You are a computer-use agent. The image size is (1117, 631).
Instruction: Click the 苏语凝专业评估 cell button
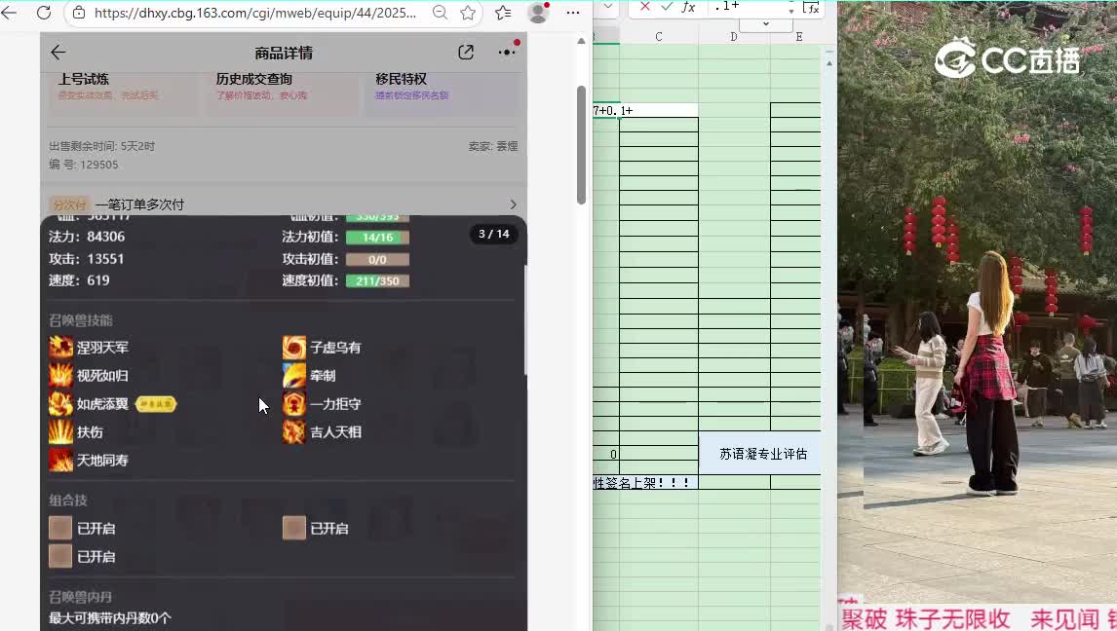762,454
